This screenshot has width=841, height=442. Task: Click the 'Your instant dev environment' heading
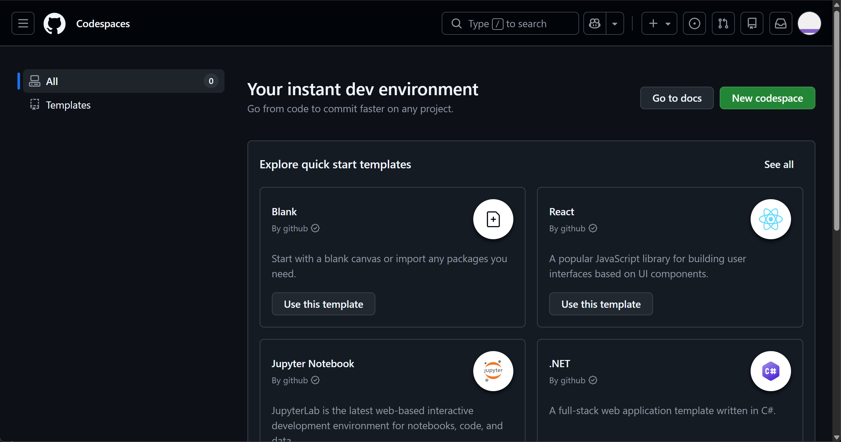pyautogui.click(x=362, y=89)
